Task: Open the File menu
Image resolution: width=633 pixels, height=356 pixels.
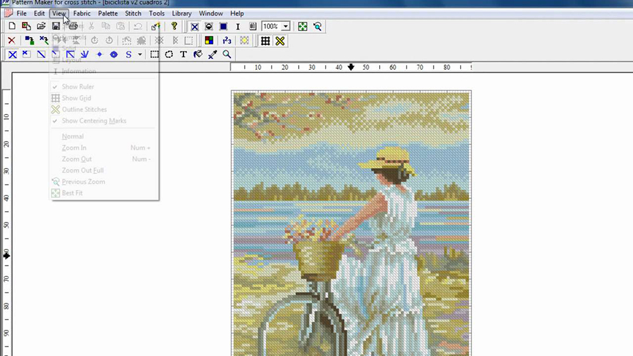Action: (22, 13)
